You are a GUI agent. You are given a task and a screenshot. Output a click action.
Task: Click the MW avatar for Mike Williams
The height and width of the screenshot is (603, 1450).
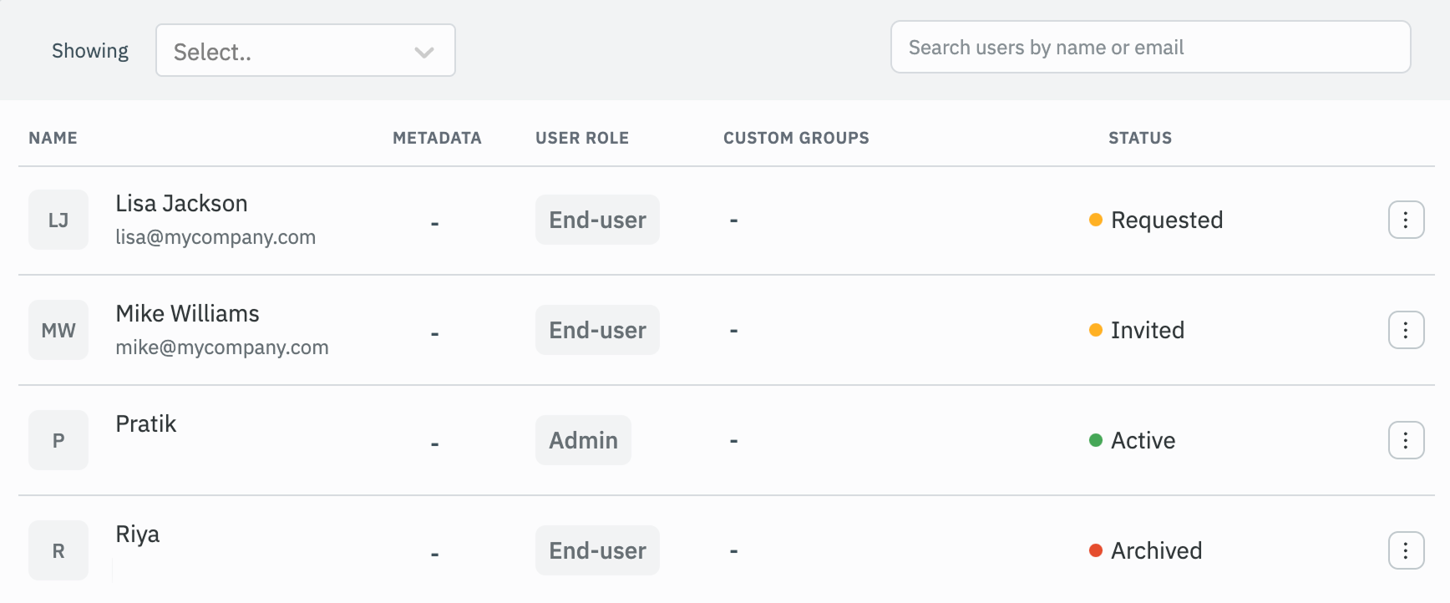(x=58, y=330)
